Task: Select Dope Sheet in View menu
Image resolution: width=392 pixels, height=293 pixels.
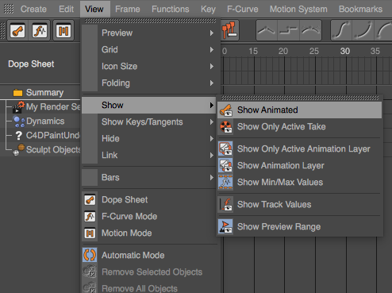Action: [x=149, y=199]
